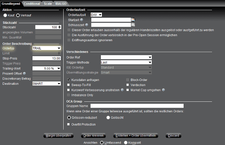Image resolution: width=225 pixels, height=145 pixels.
Task: Switch to the Conditional tab
Action: (x=32, y=4)
